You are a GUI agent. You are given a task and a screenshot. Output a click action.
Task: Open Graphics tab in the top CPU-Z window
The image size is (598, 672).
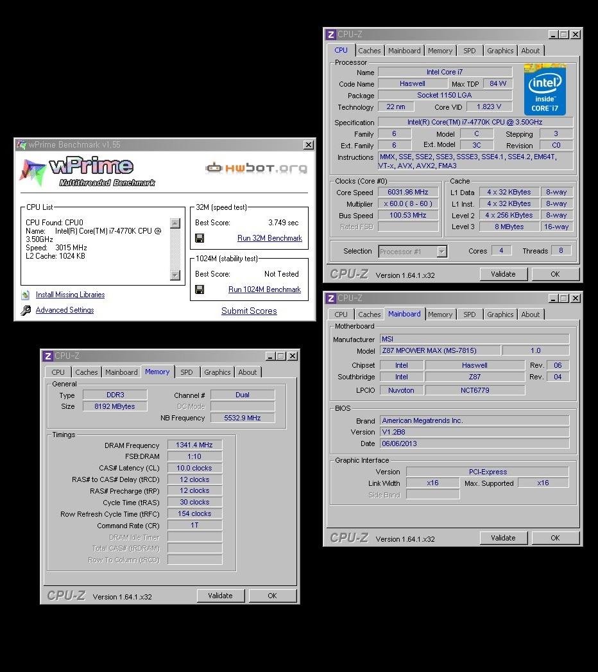[500, 51]
